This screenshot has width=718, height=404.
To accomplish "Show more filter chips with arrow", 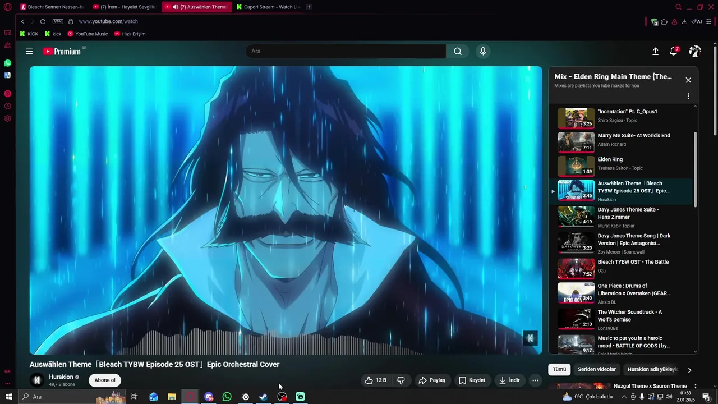I will (x=689, y=370).
